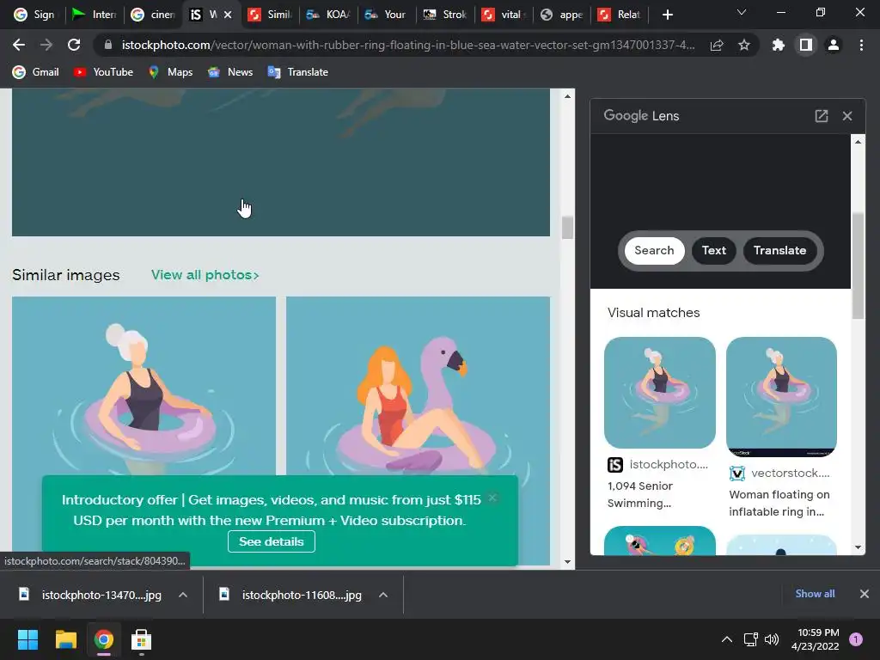This screenshot has width=880, height=660.
Task: Switch to the Relat tab
Action: pyautogui.click(x=620, y=15)
